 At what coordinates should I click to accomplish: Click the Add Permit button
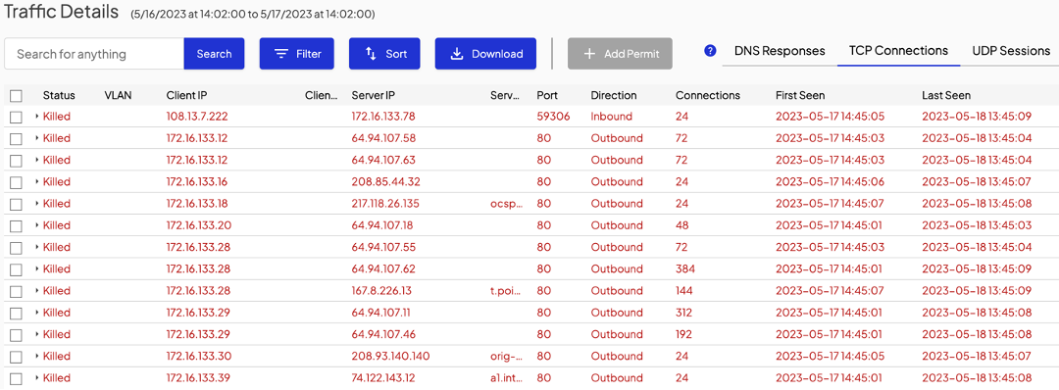tap(620, 54)
